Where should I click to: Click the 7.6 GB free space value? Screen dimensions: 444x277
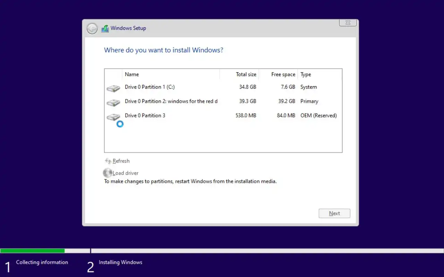(x=288, y=87)
